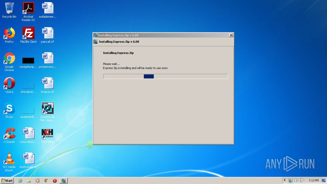Open Windows Explorer folder in the taskbar
This screenshot has width=327, height=184.
click(x=29, y=181)
